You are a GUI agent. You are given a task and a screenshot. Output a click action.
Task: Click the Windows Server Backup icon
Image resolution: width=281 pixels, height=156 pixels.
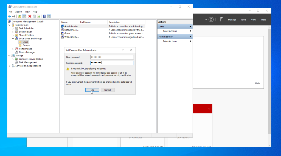coord(17,59)
